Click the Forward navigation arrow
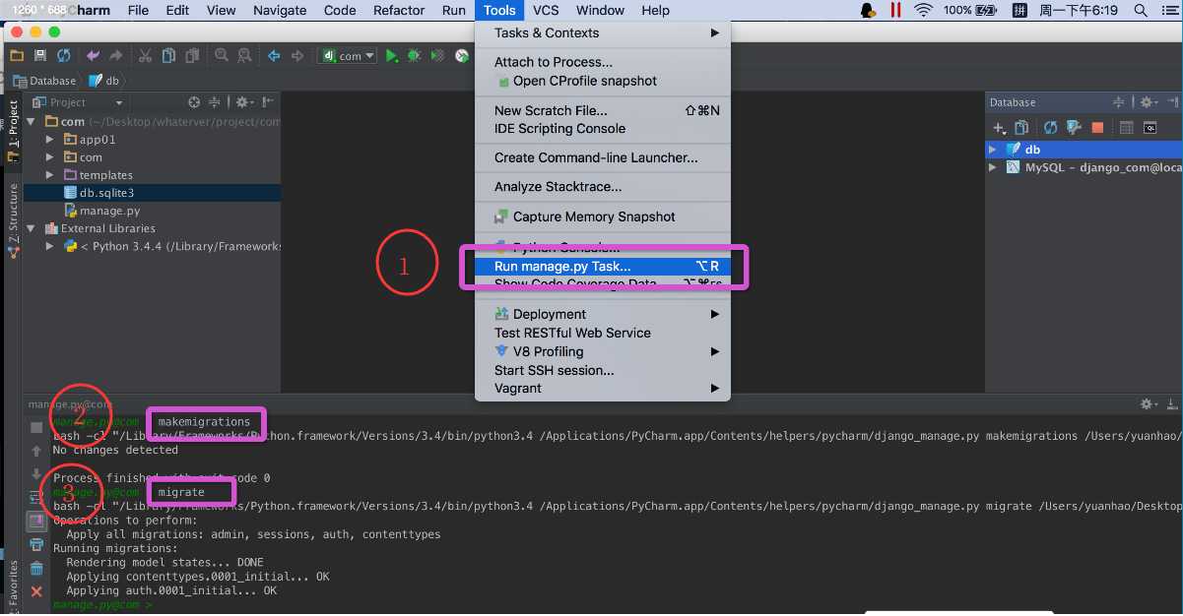Viewport: 1183px width, 616px height. pos(296,56)
